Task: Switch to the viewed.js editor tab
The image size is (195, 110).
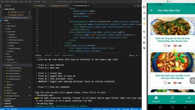Action: tap(39, 6)
